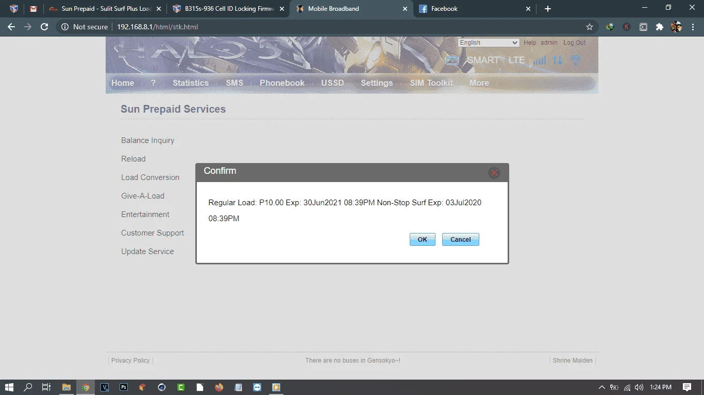Open the unread messages envelope icon
The width and height of the screenshot is (704, 395).
click(x=452, y=61)
